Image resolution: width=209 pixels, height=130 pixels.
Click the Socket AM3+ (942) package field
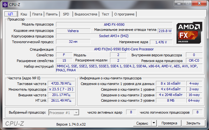(x=114, y=36)
